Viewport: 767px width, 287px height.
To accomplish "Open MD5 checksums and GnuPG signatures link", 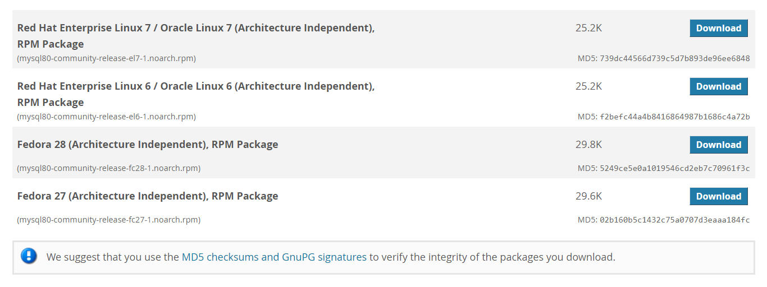I will (274, 257).
